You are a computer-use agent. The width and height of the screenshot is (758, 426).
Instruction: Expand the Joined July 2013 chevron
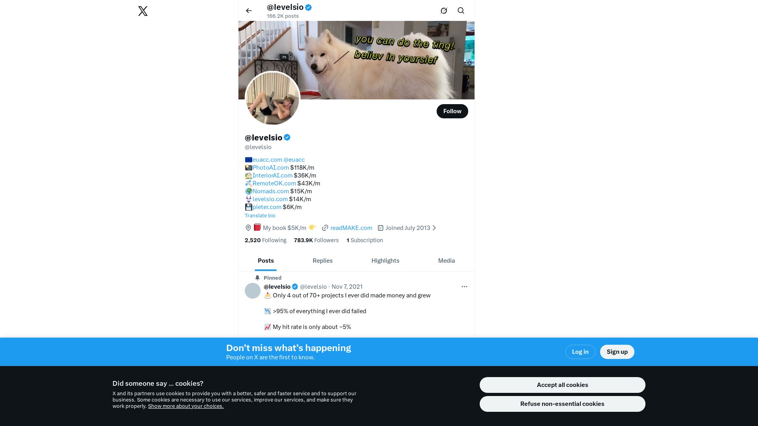[x=434, y=228]
